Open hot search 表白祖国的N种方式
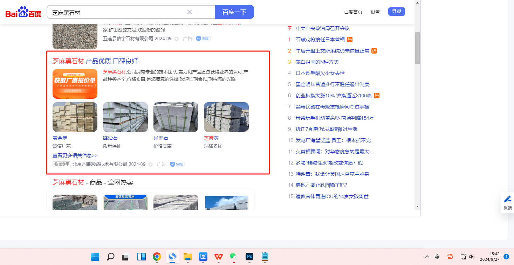Screen dimensions: 514x265 [317, 62]
